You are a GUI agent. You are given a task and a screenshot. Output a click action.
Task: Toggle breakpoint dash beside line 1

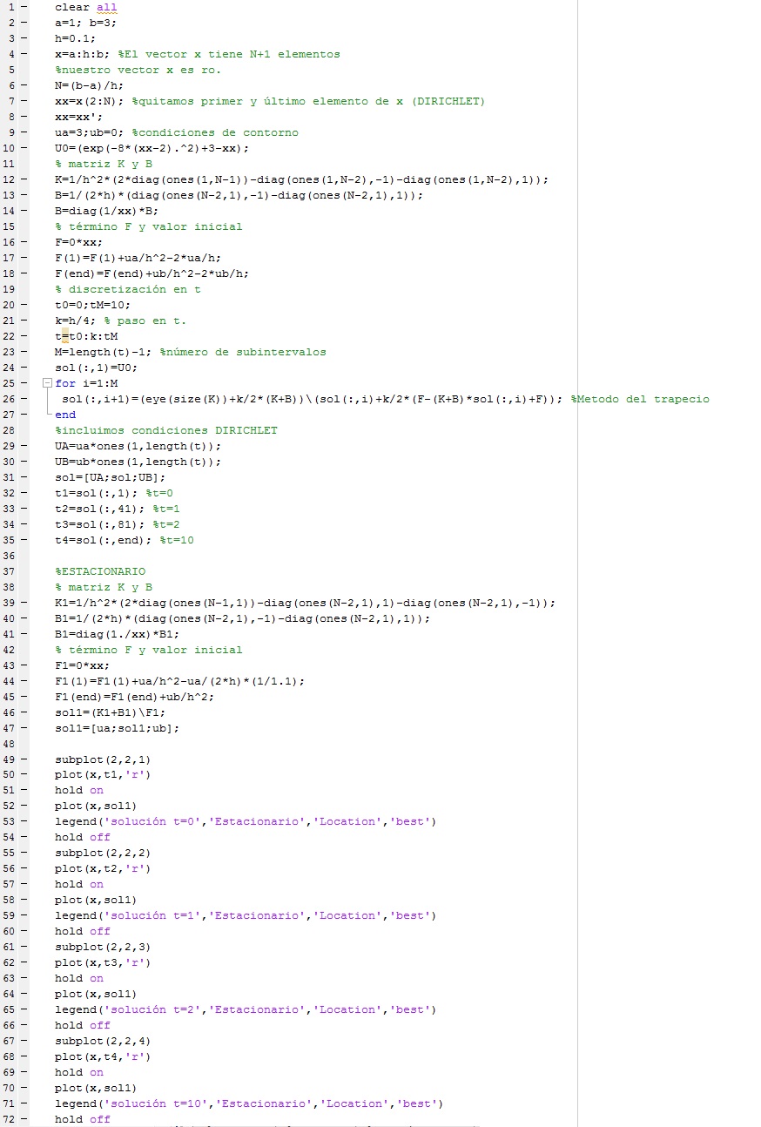24,7
